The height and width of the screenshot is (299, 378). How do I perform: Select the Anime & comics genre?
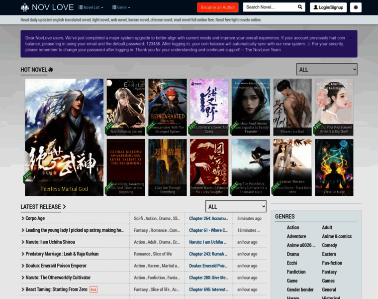point(337,236)
